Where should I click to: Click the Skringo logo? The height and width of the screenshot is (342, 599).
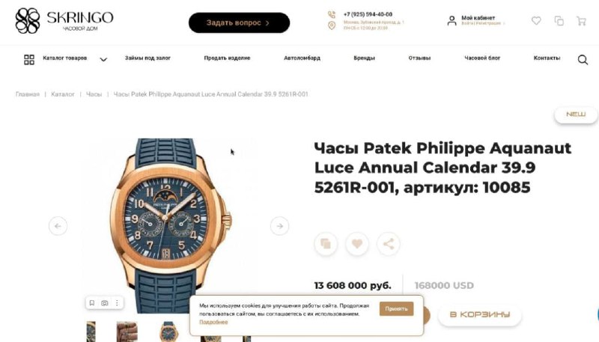click(64, 21)
